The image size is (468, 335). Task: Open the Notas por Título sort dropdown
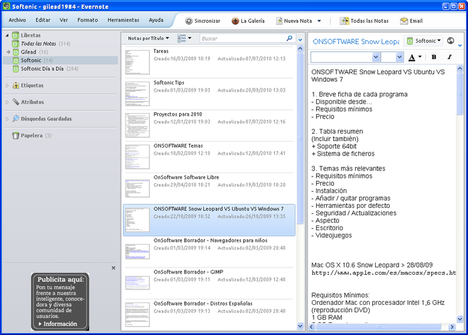pos(148,38)
